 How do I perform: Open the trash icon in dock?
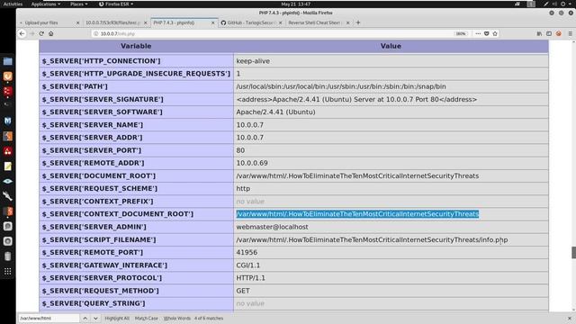click(8, 256)
